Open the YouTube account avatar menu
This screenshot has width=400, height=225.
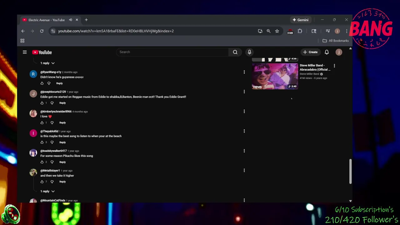tap(339, 52)
